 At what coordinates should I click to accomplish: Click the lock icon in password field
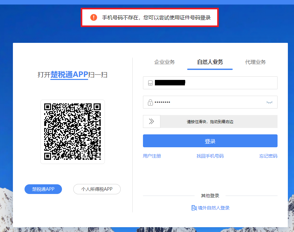(x=150, y=102)
